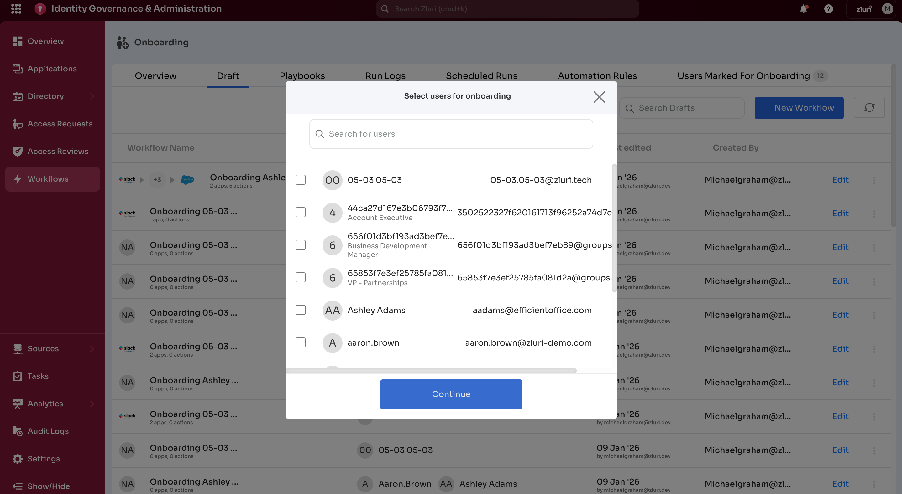This screenshot has height=494, width=902.
Task: Switch to the Playbooks tab
Action: 302,75
